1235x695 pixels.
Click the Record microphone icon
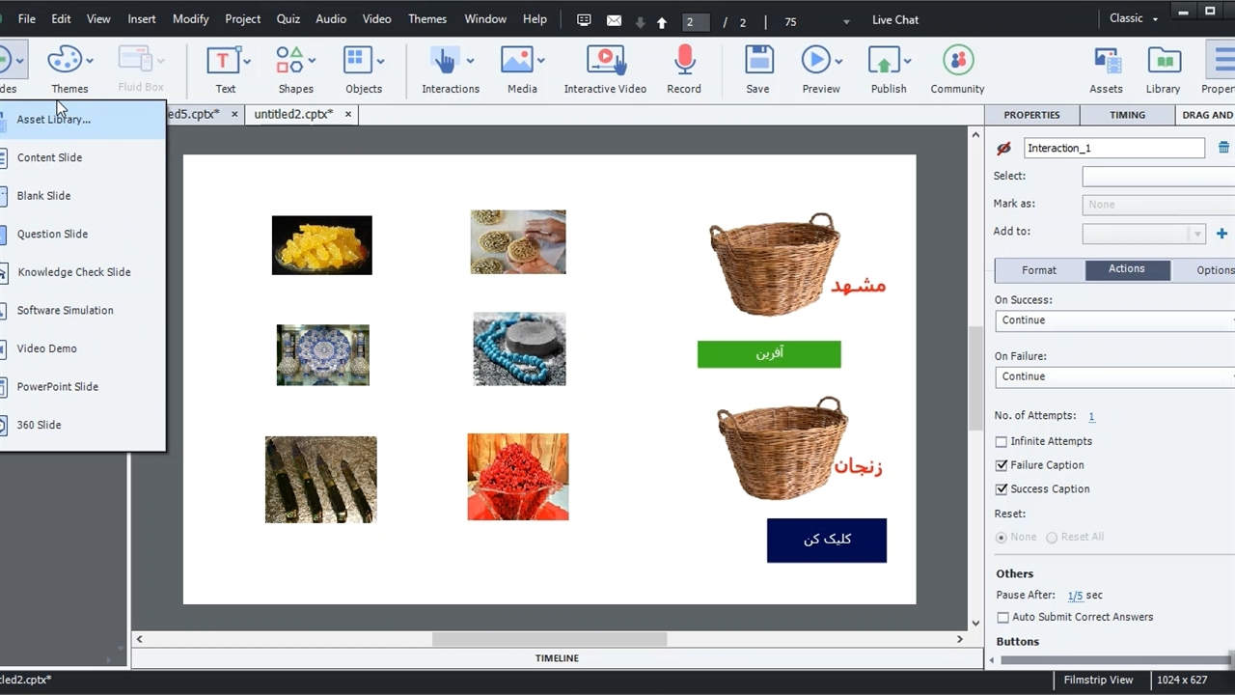point(684,63)
